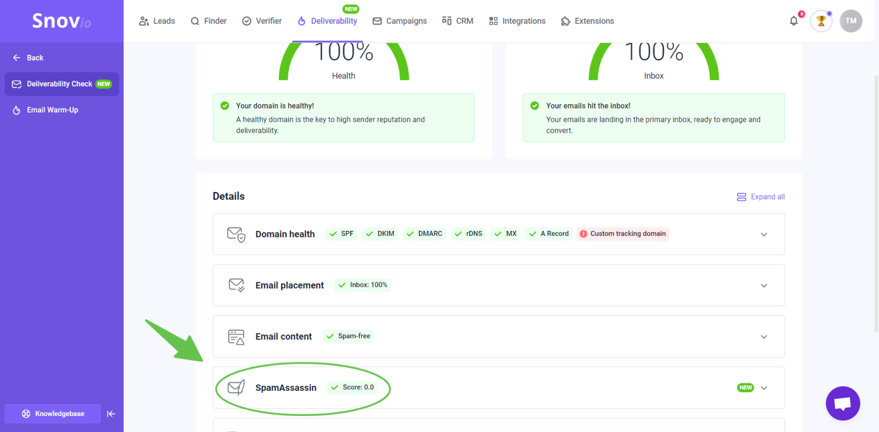Screen dimensions: 879x432
Task: Click the DMARC check badge
Action: click(x=425, y=234)
